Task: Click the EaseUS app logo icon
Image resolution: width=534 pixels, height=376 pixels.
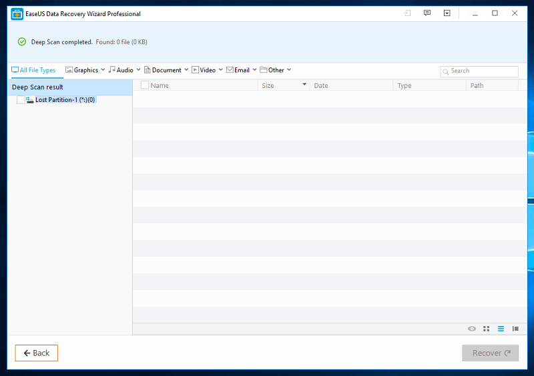Action: (17, 14)
